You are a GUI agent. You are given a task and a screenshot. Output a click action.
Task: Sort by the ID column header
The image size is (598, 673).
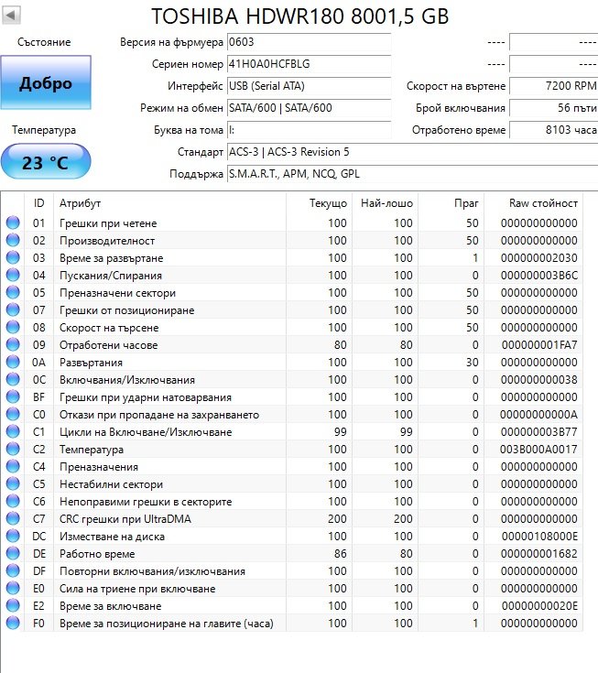(38, 203)
